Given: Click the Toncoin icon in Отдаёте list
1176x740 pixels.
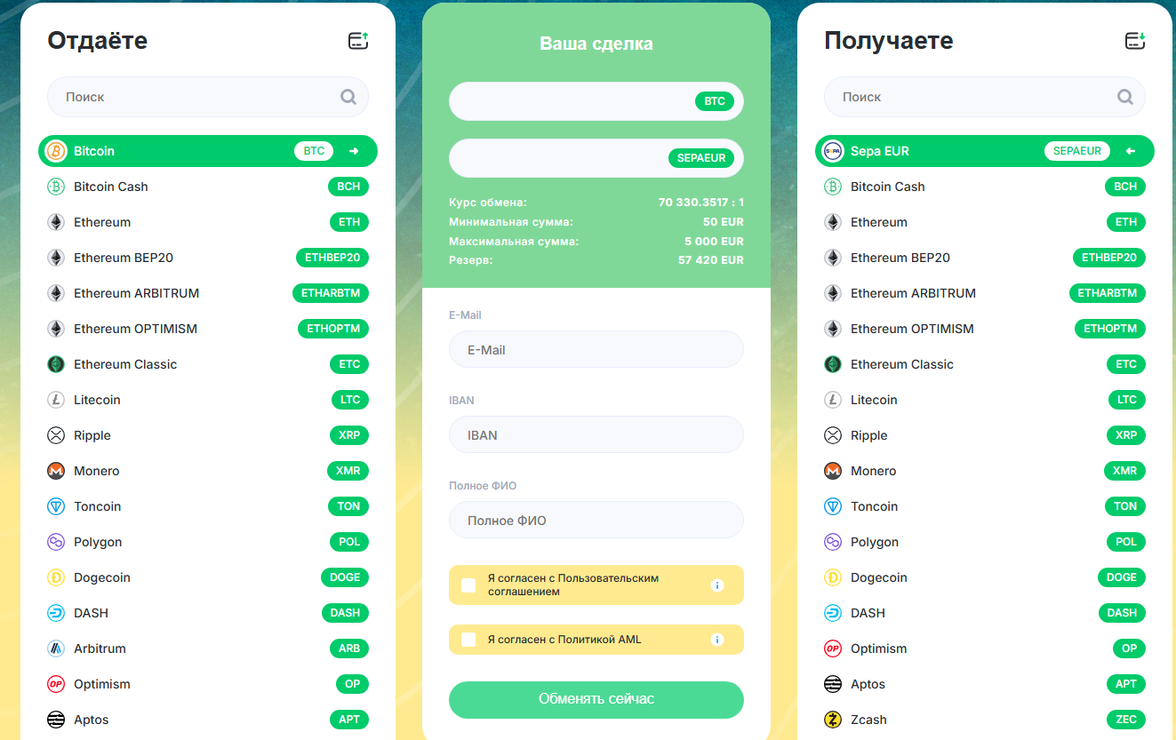Looking at the screenshot, I should pos(56,506).
